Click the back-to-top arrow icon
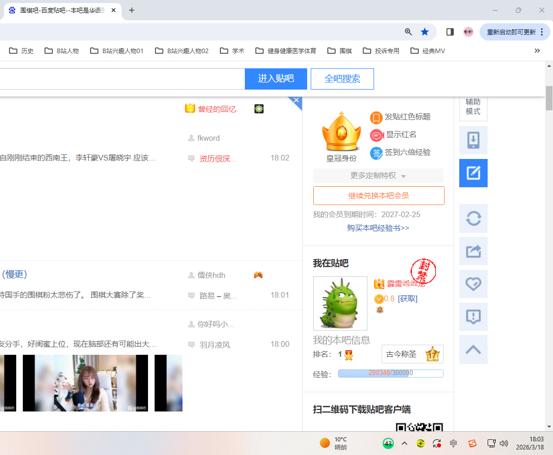 pyautogui.click(x=473, y=349)
